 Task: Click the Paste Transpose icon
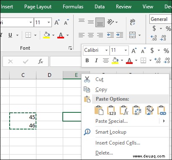pyautogui.click(x=136, y=110)
